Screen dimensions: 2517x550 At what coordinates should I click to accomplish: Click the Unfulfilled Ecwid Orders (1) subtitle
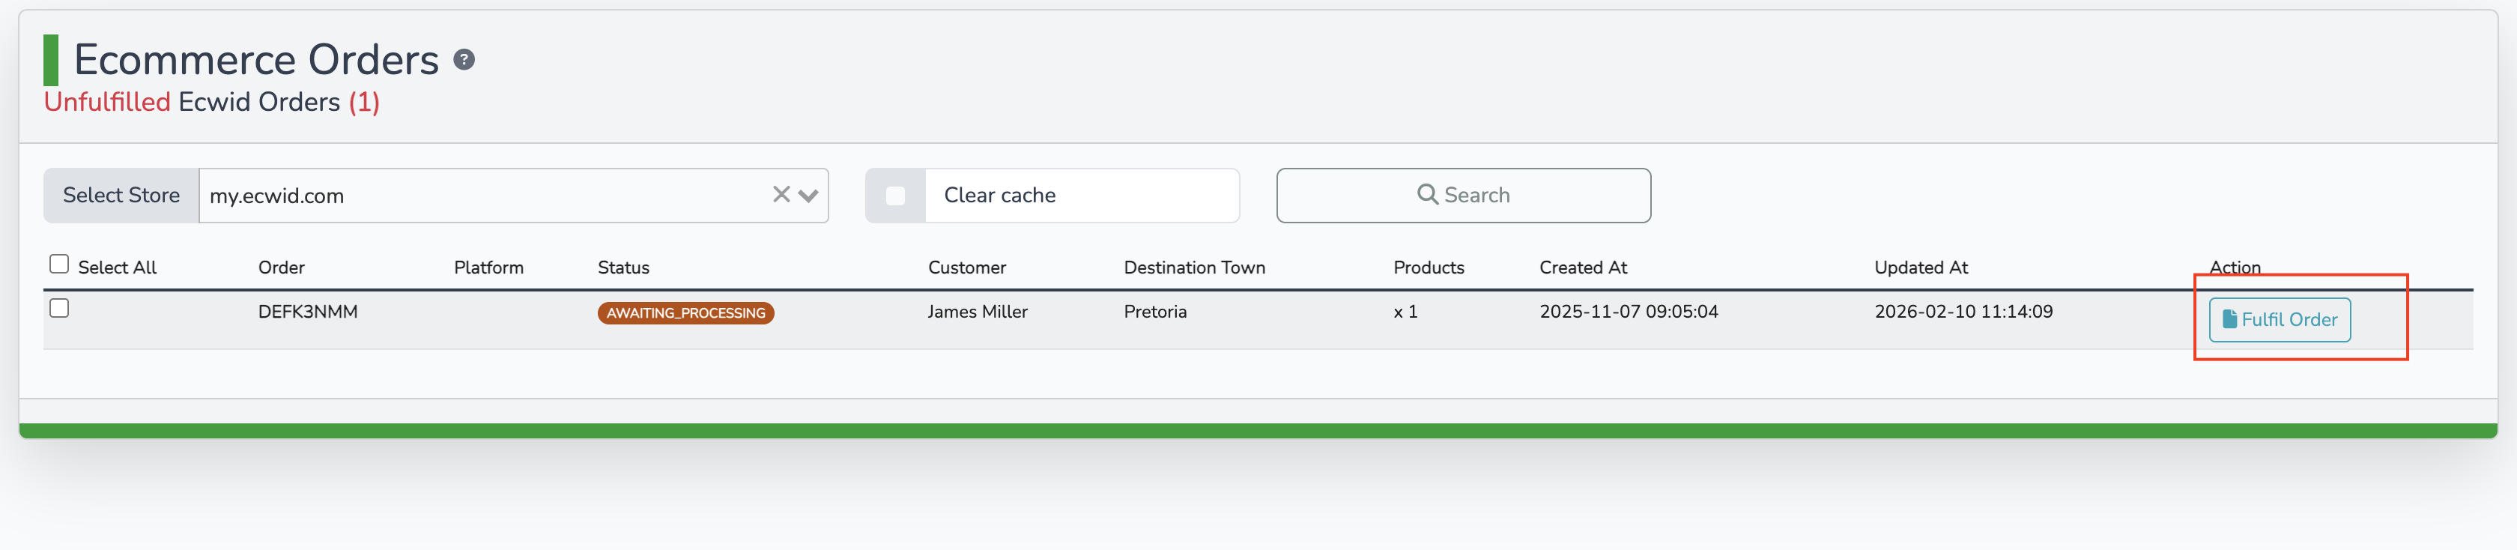212,103
